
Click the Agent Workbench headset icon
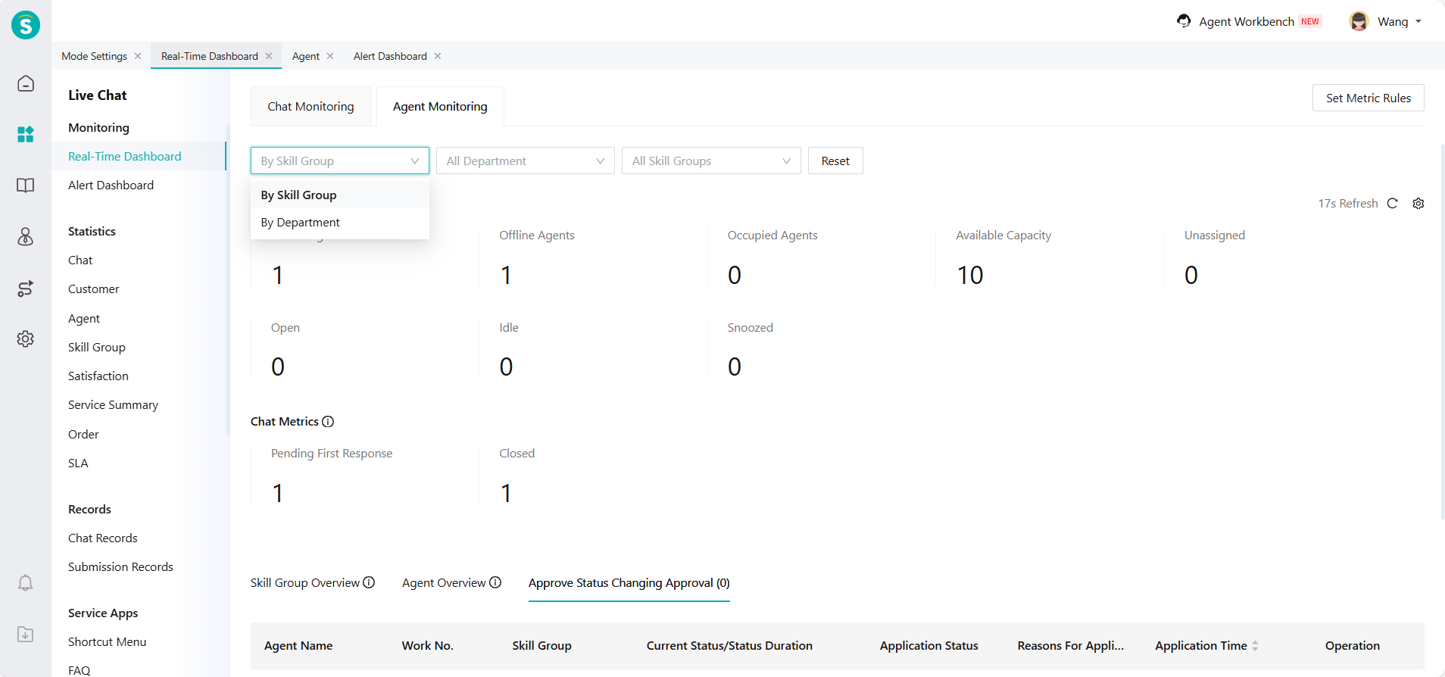(1184, 21)
